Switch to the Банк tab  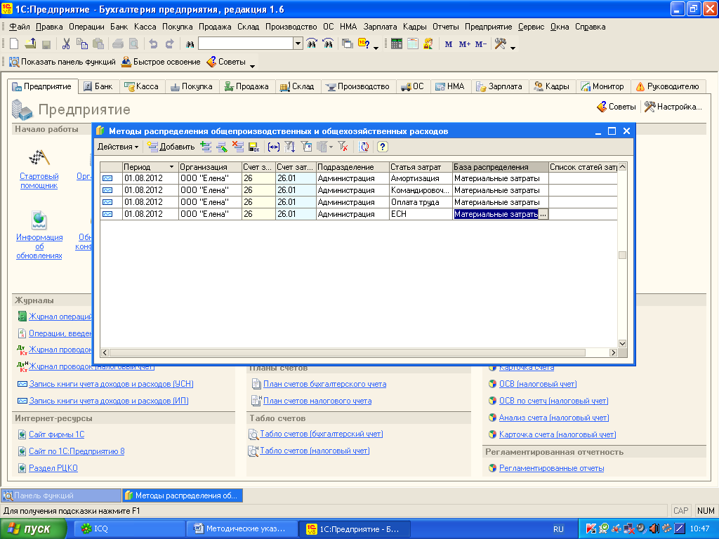pos(98,86)
